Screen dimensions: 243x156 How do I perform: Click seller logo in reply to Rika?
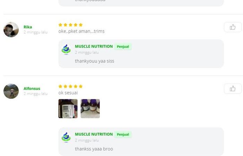pyautogui.click(x=66, y=49)
